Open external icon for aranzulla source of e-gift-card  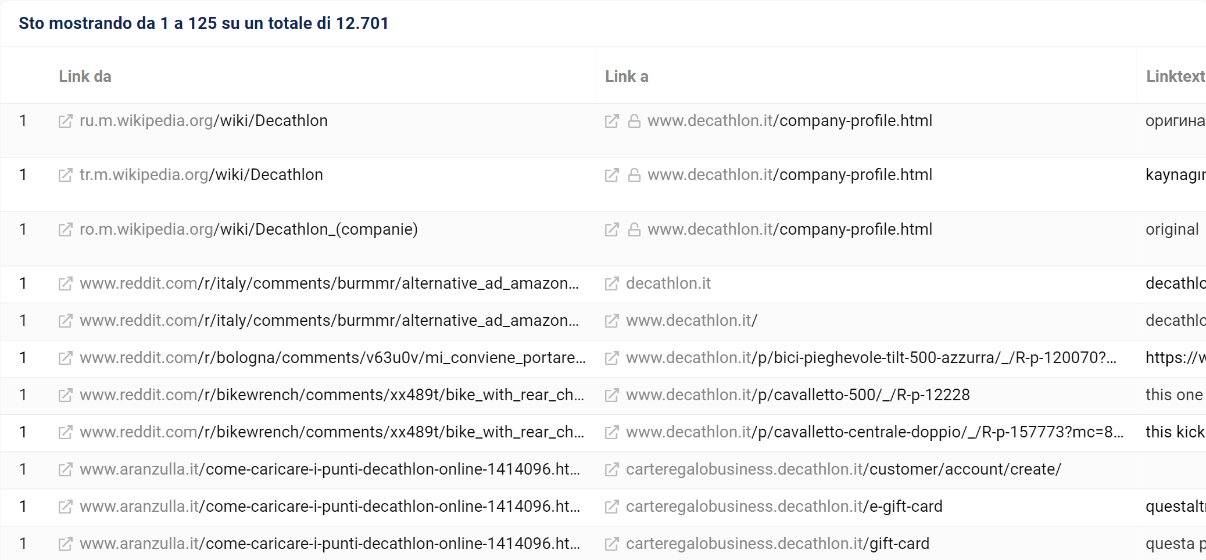click(65, 507)
